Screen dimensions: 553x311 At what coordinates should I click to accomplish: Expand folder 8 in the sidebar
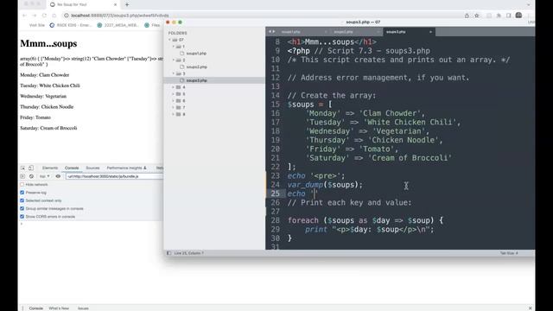click(x=174, y=114)
